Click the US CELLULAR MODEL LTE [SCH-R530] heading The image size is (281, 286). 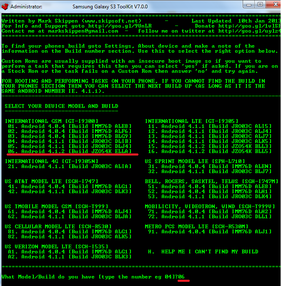click(x=58, y=227)
